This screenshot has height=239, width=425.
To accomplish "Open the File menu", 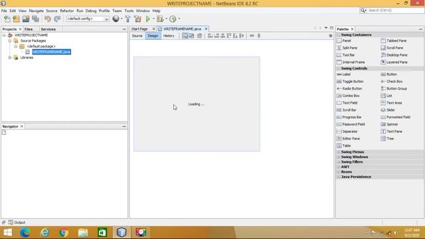I will click(x=4, y=11).
